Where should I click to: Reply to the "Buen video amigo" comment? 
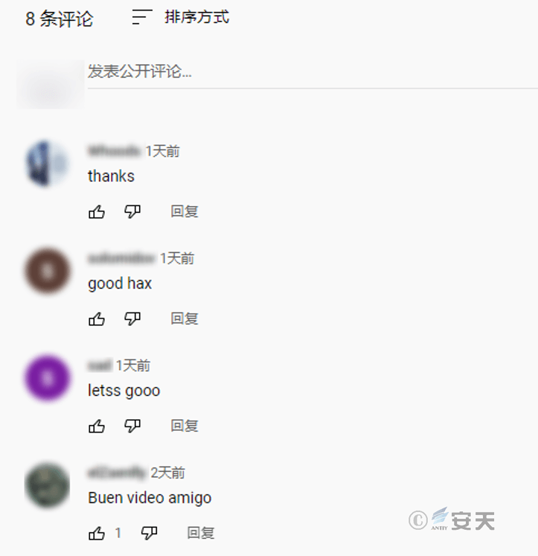(201, 533)
